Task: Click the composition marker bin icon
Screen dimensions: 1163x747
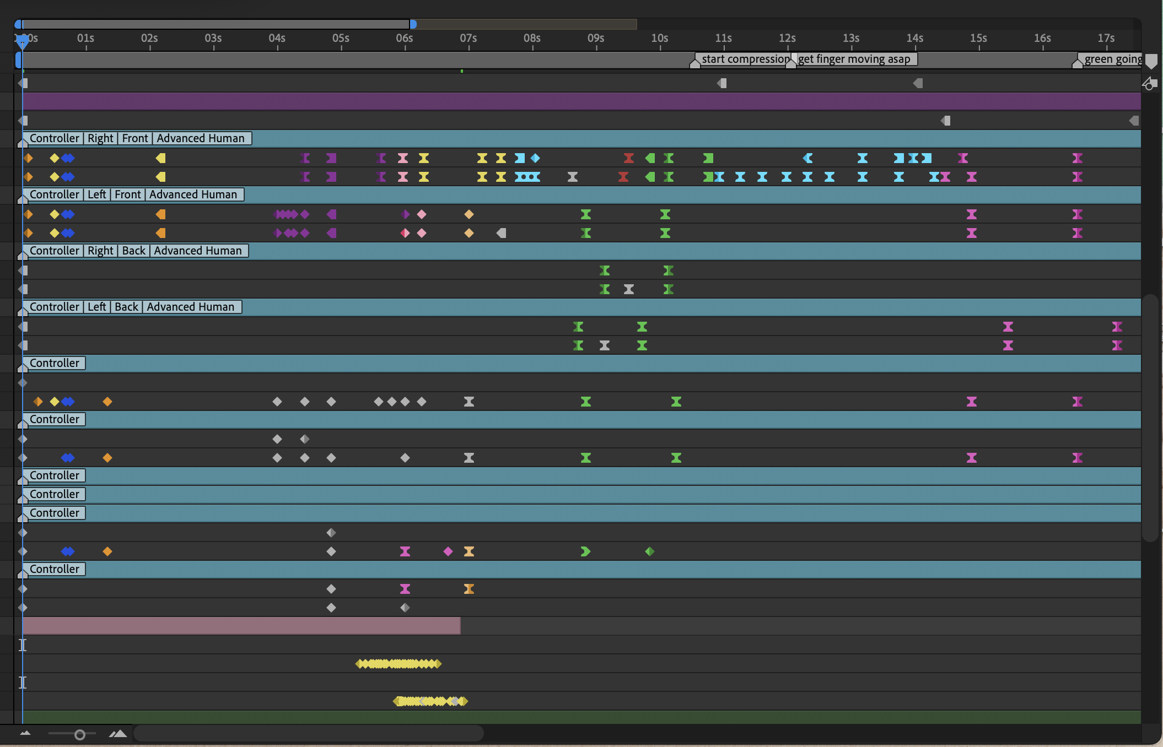Action: [1151, 60]
